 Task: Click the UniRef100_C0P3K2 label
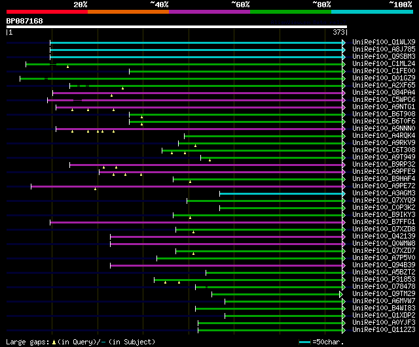[384, 208]
